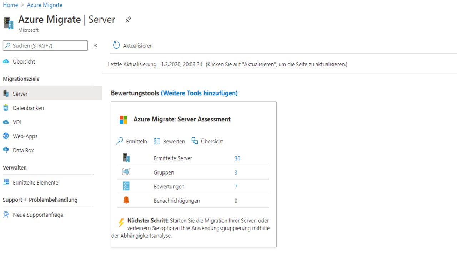Click the Bewerten checklist icon

157,141
